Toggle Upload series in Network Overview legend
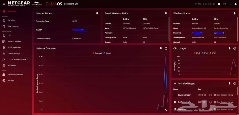Image resolution: width=239 pixels, height=115 pixels. pyautogui.click(x=107, y=53)
